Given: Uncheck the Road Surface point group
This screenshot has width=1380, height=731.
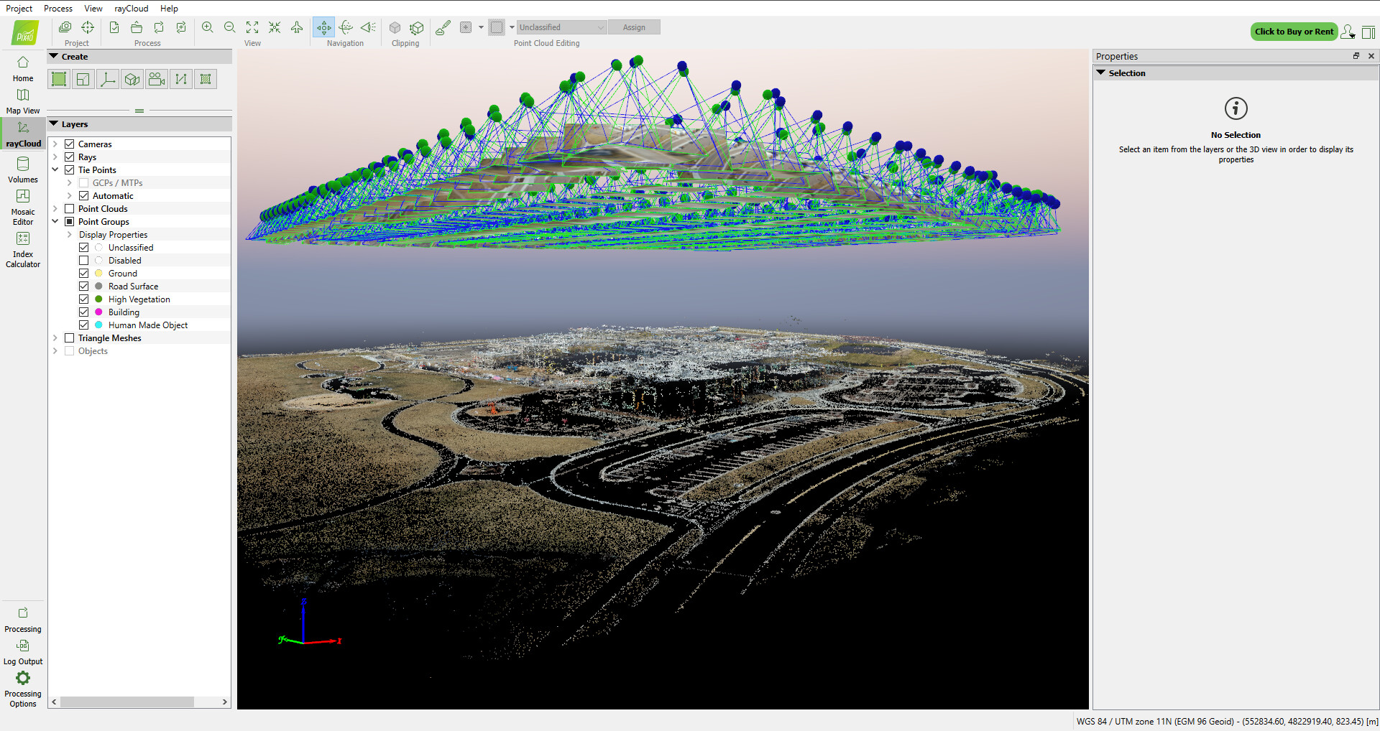Looking at the screenshot, I should 84,287.
